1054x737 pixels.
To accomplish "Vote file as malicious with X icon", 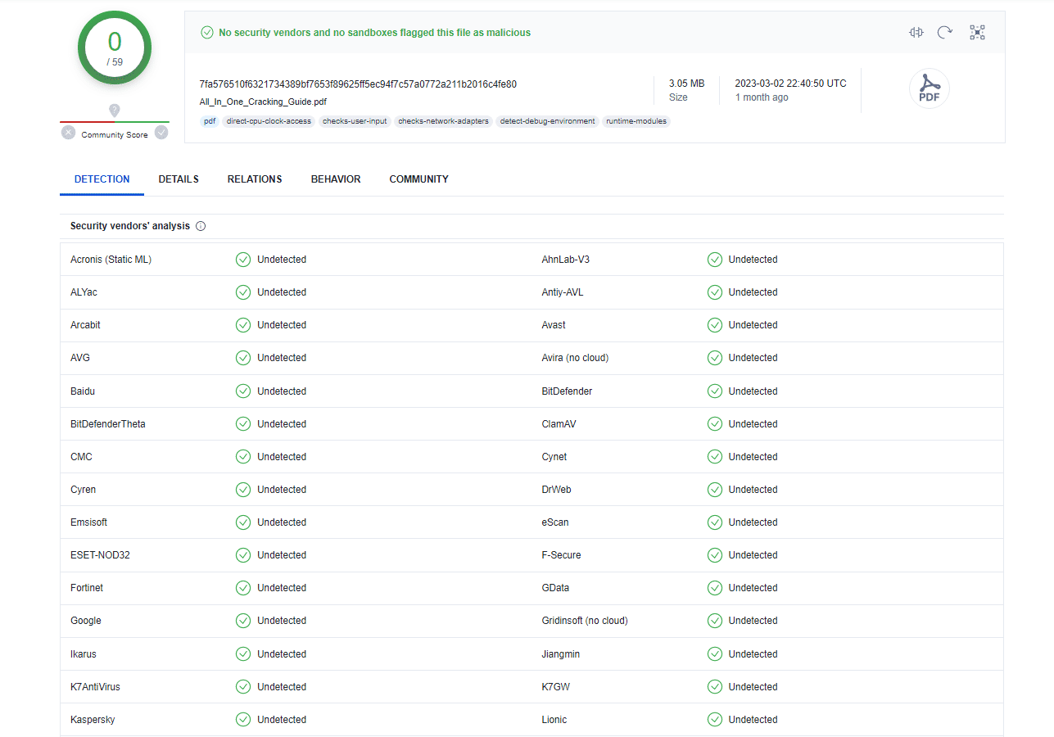I will point(68,133).
